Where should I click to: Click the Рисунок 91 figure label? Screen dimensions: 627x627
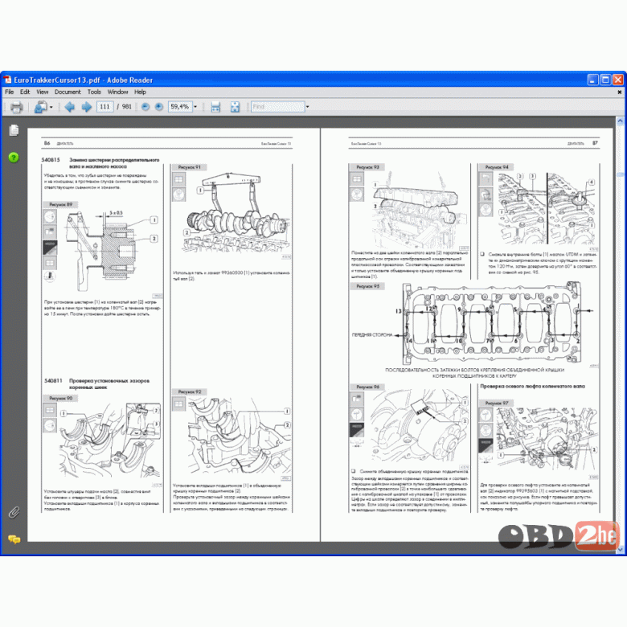point(189,167)
